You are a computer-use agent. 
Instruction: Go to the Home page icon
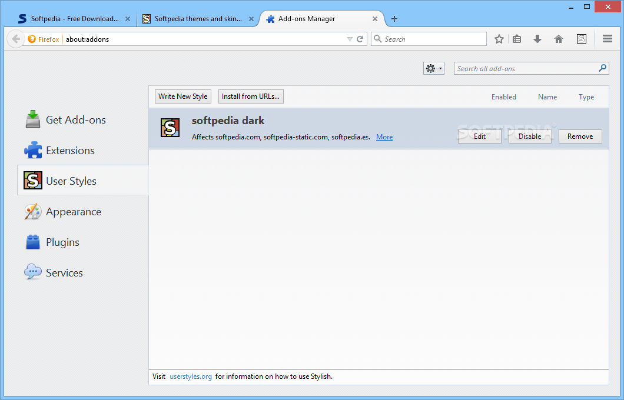pyautogui.click(x=559, y=39)
